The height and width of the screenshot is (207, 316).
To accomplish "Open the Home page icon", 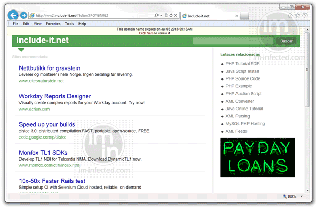I will click(x=290, y=15).
